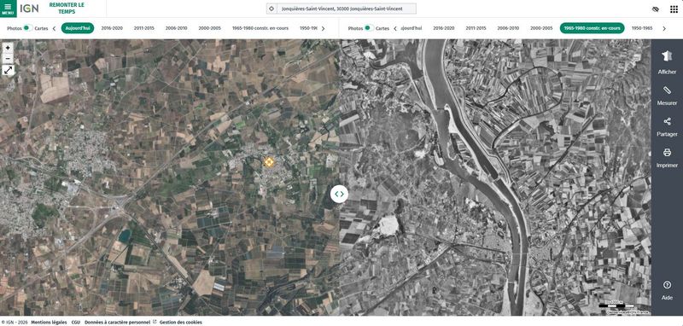
Task: Focus the Jonquières-Saint-Vincent address search field
Action: pyautogui.click(x=347, y=9)
